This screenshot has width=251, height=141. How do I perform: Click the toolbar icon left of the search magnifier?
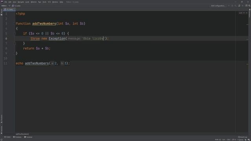(247, 5)
